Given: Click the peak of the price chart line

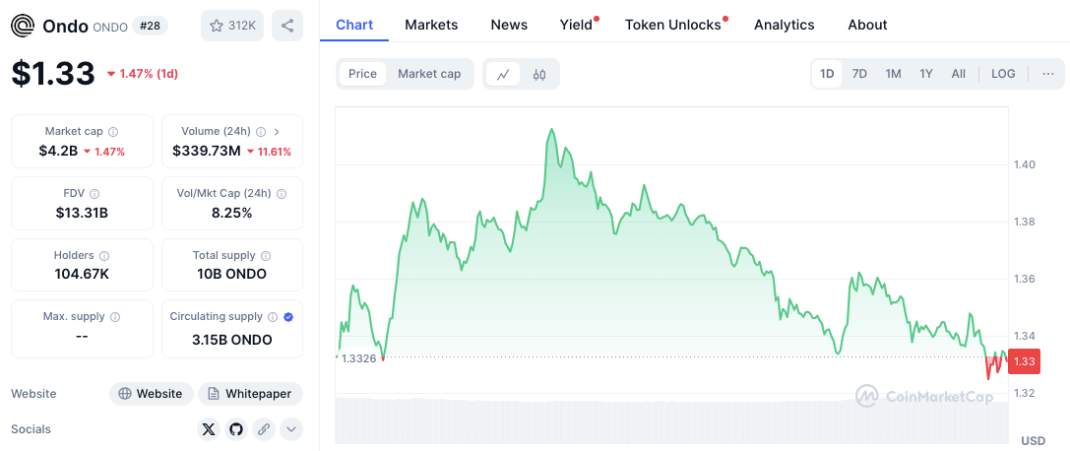Looking at the screenshot, I should pyautogui.click(x=551, y=129).
